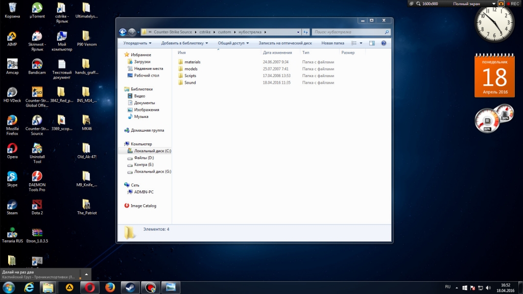Toggle the preview pane button
523x294 pixels.
tap(372, 43)
